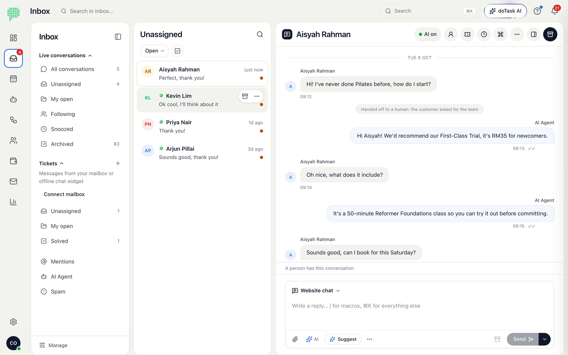The image size is (568, 355).
Task: Open the calendar icon in left rail
Action: [13, 79]
